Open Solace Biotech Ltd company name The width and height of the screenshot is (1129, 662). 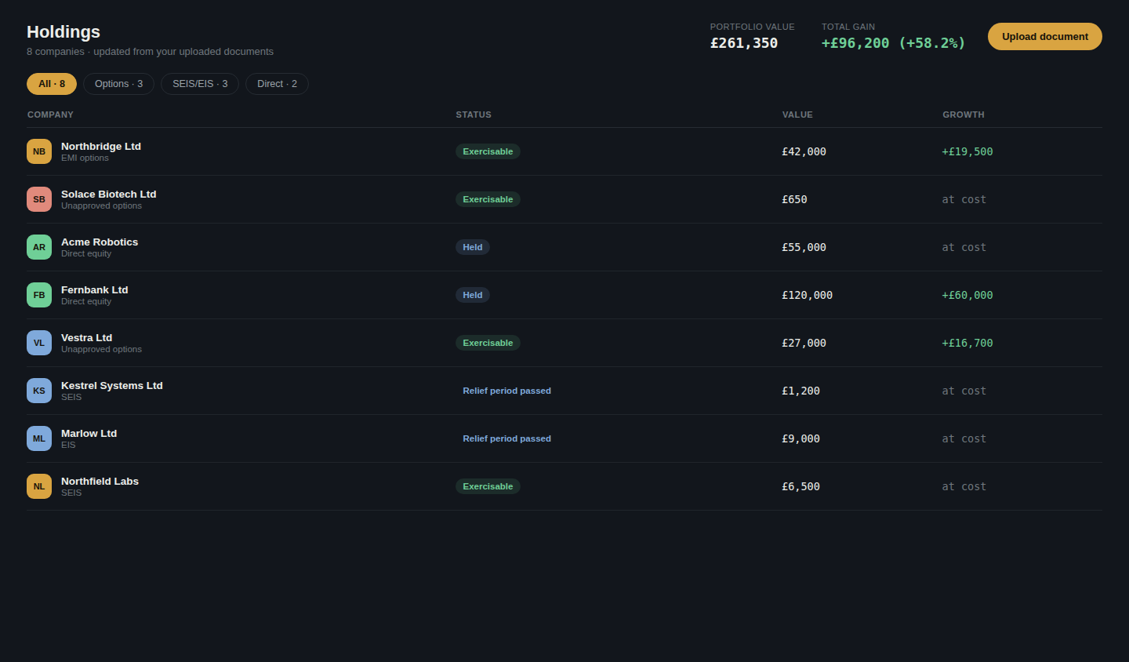pyautogui.click(x=109, y=194)
